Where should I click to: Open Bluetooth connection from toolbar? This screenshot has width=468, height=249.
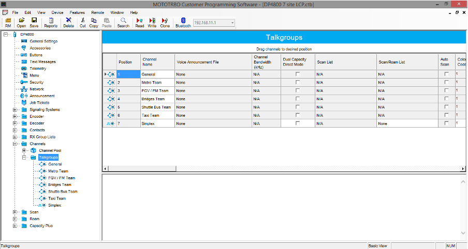183,21
